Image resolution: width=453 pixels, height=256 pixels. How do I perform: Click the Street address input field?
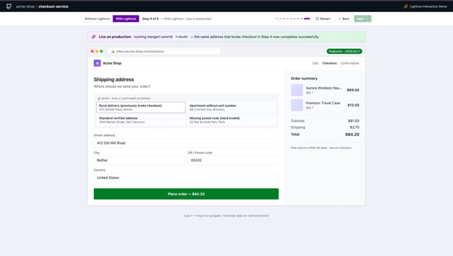point(186,143)
